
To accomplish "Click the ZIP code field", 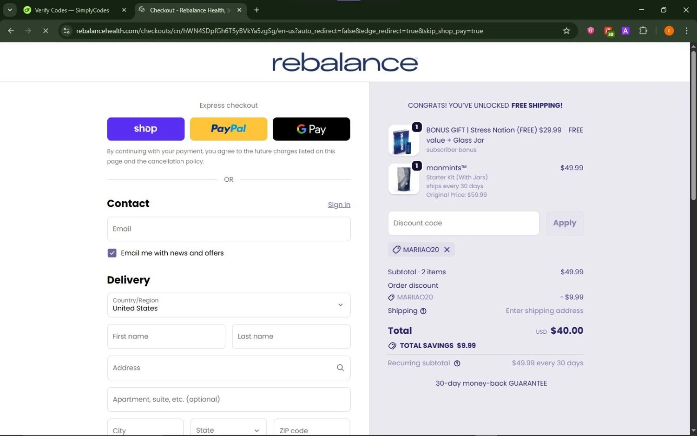I will [x=312, y=427].
